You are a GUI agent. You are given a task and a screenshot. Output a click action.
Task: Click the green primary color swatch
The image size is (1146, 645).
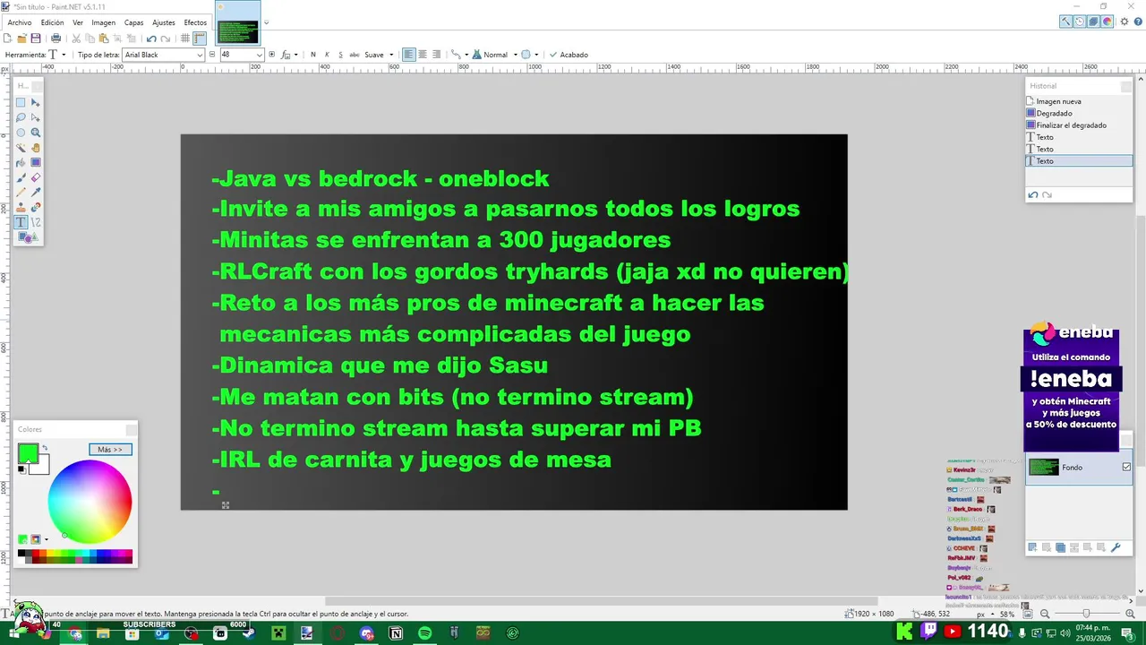[x=27, y=452]
